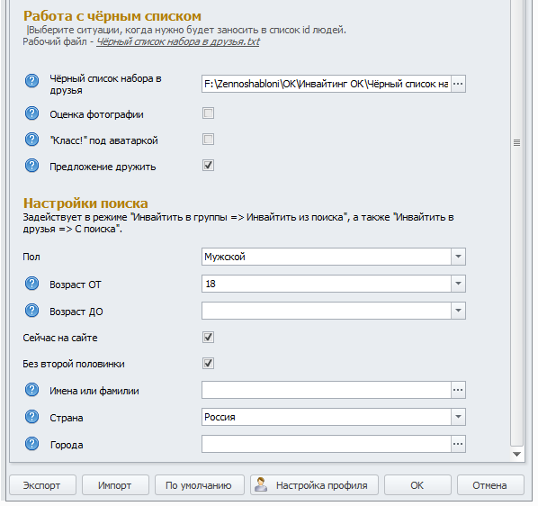
Task: Open help for "Класс!" под аватаркой
Action: tap(31, 140)
